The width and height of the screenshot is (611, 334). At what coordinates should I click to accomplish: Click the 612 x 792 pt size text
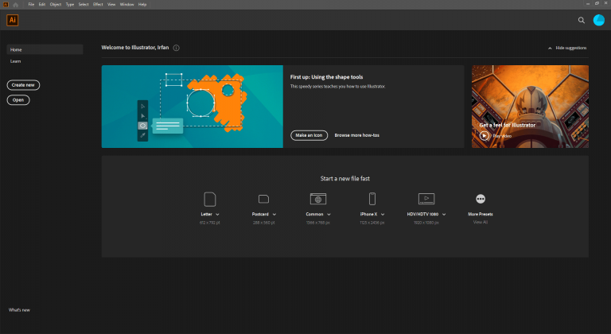(210, 223)
